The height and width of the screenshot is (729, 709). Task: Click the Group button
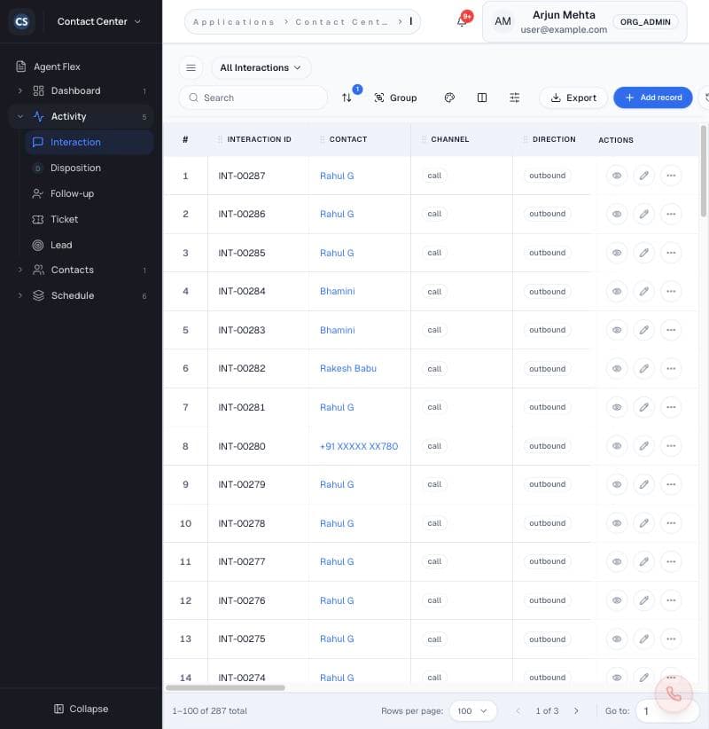[395, 98]
